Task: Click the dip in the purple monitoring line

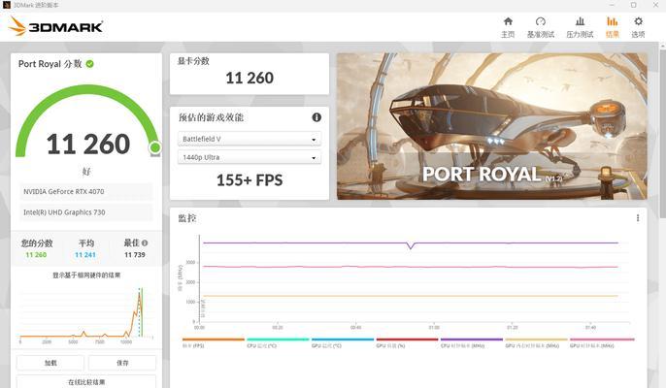Action: (410, 245)
